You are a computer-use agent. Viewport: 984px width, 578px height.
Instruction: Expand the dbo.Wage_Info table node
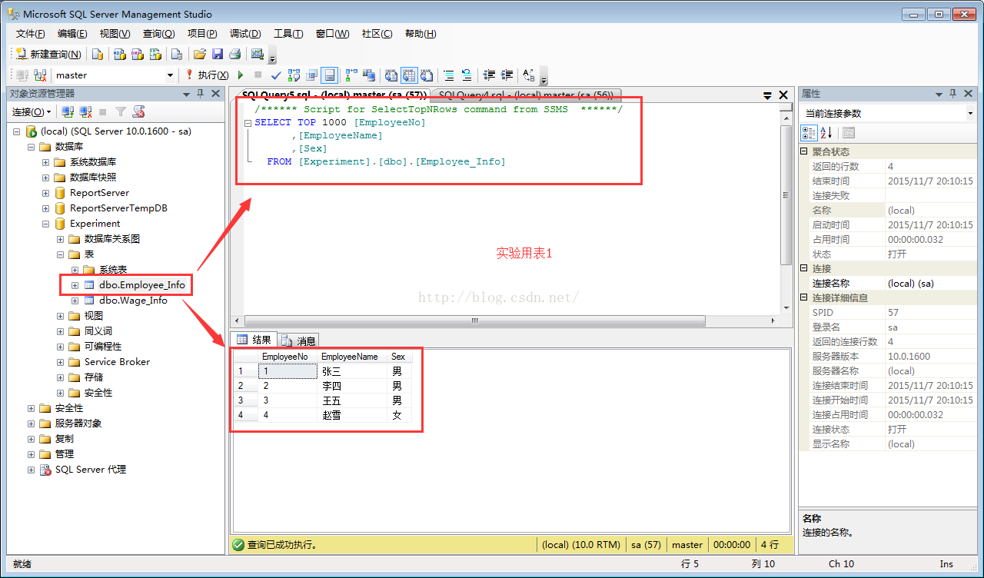point(75,301)
